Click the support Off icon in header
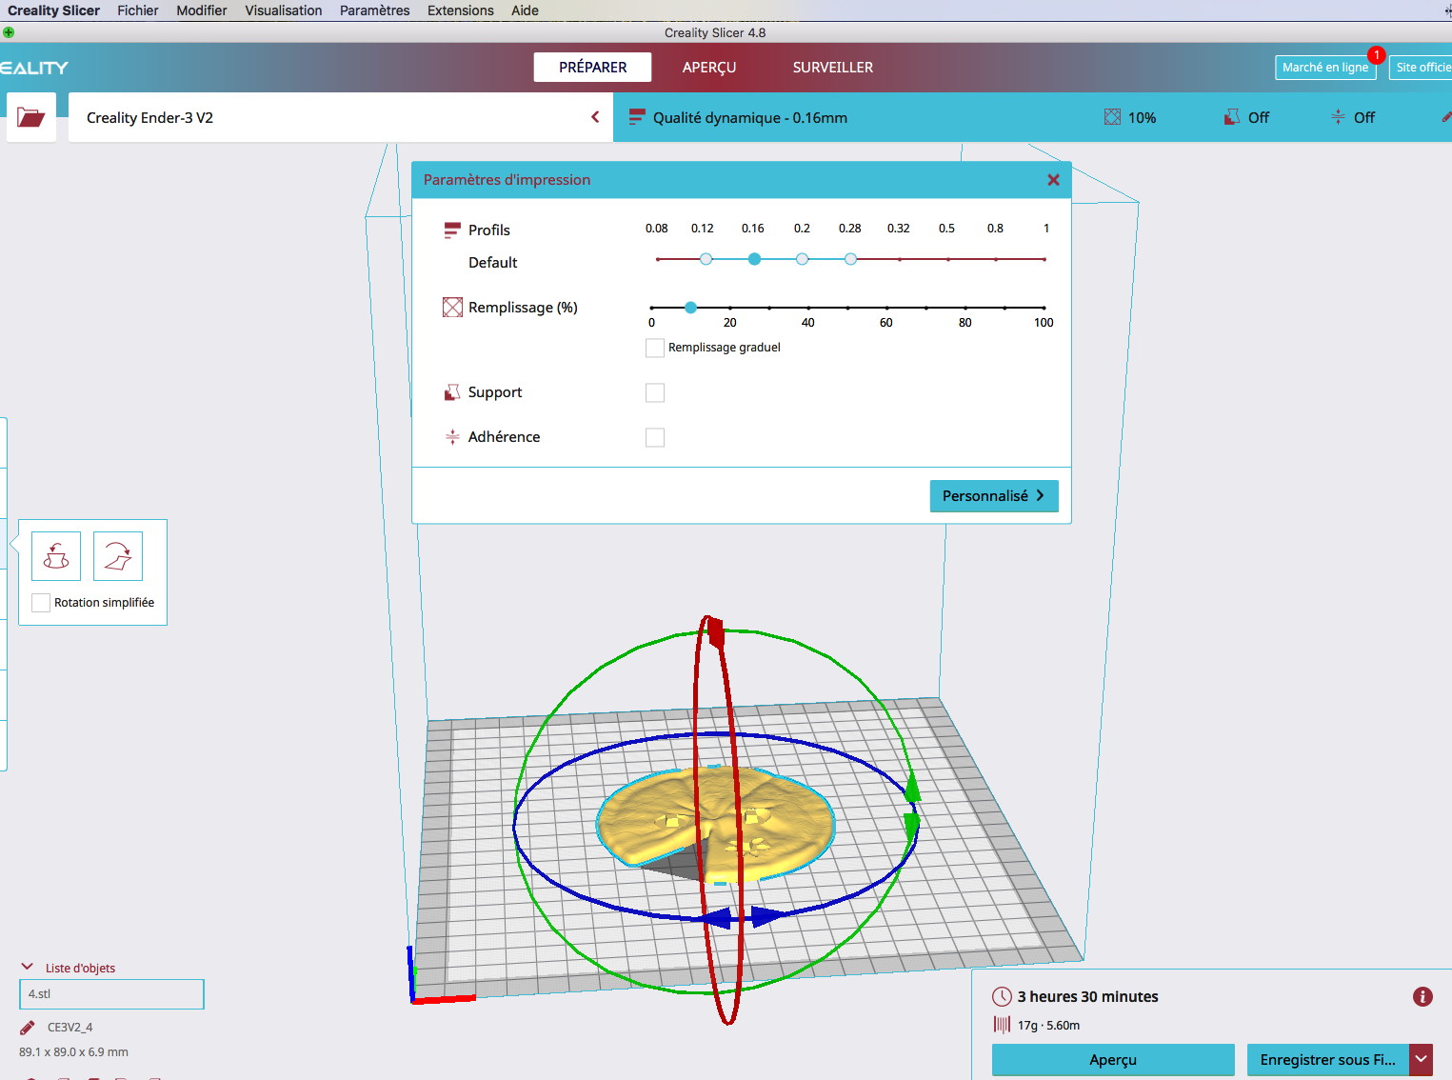Viewport: 1452px width, 1080px height. click(1232, 117)
